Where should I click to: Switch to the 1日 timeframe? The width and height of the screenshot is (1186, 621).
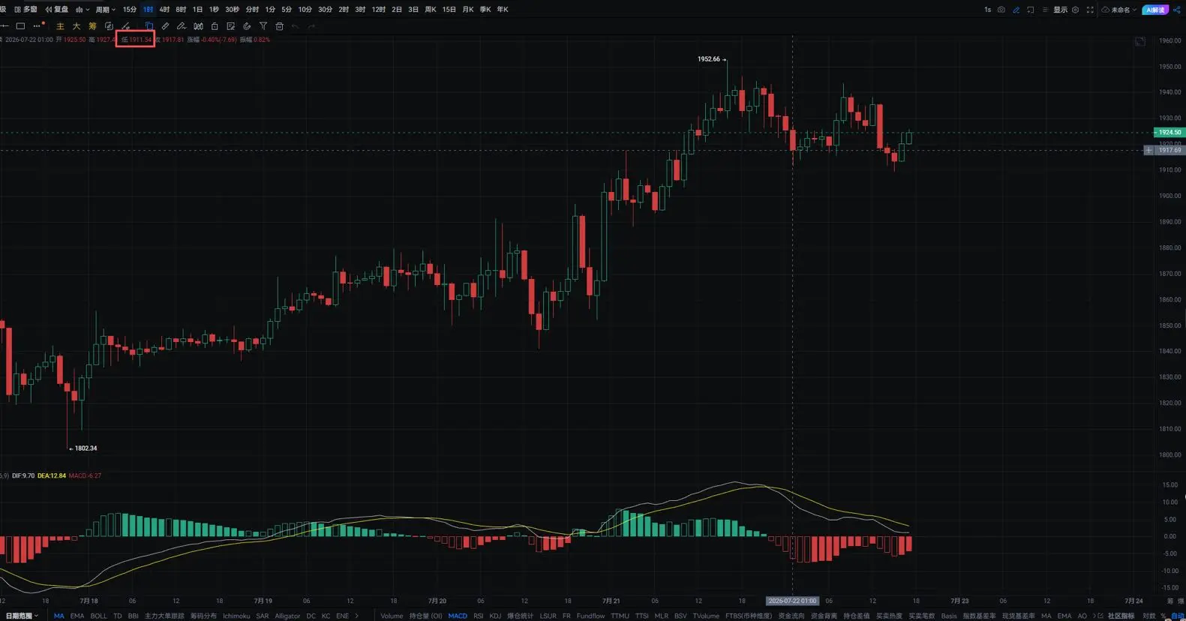[x=197, y=10]
